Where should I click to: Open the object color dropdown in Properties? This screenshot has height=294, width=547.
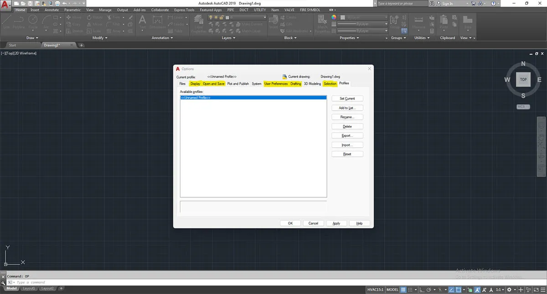(x=363, y=17)
